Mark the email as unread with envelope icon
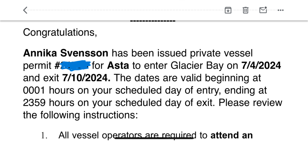This screenshot has width=308, height=142. pyautogui.click(x=263, y=10)
